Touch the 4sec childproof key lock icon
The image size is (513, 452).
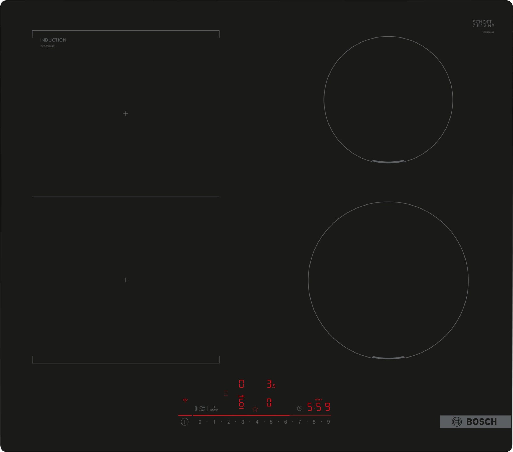(x=202, y=408)
